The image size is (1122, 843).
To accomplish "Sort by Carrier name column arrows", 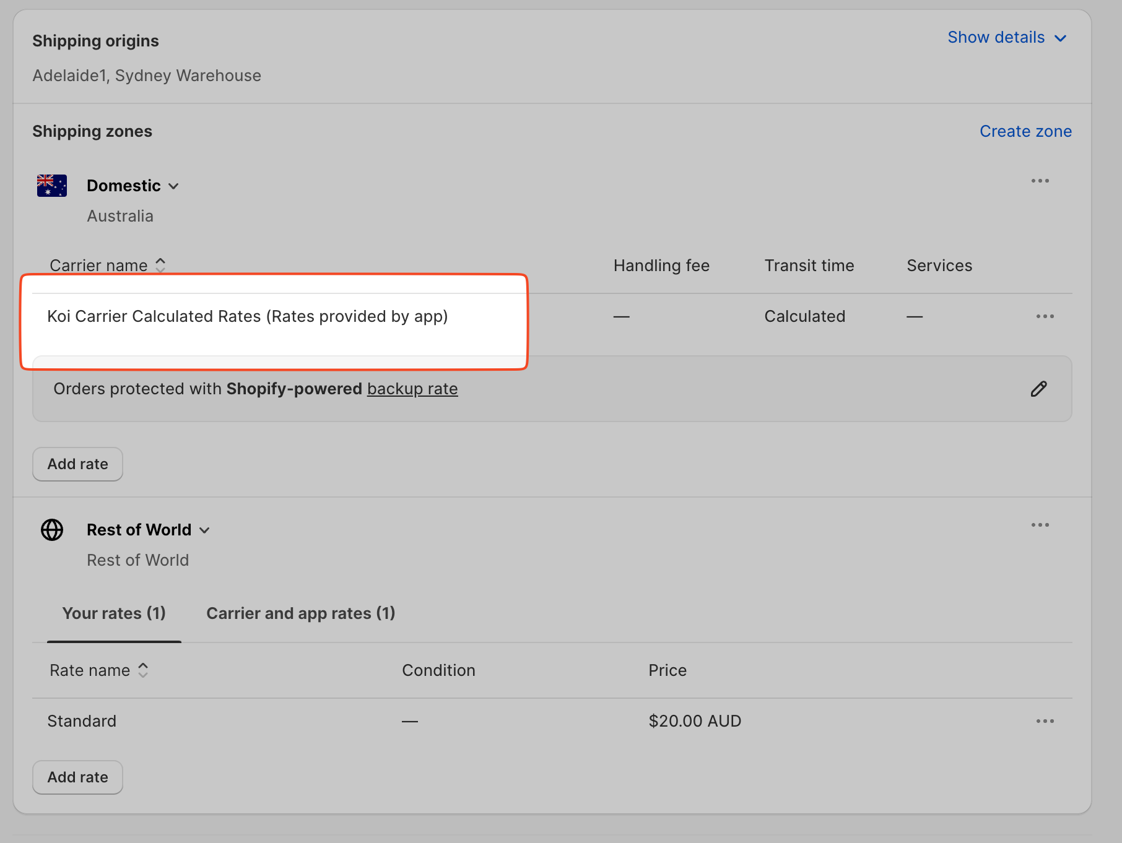I will tap(160, 265).
